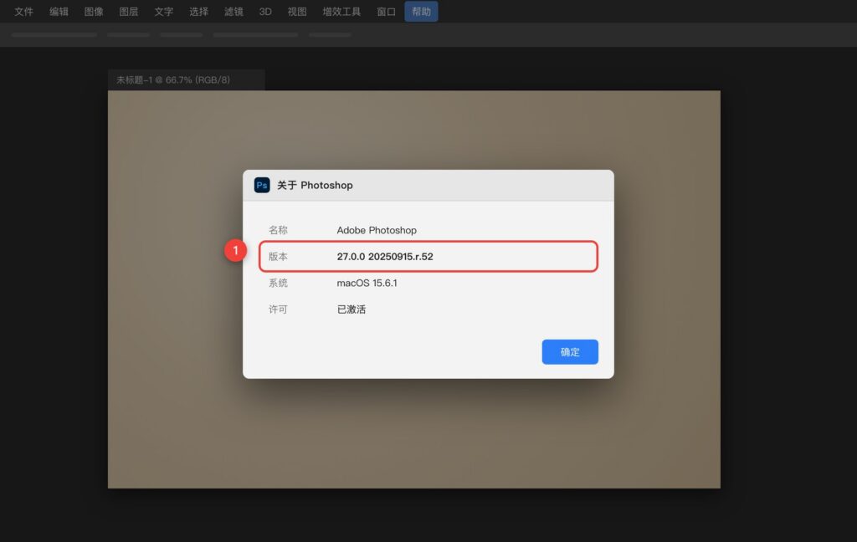Open the 文件 menu
Image resolution: width=857 pixels, height=542 pixels.
(x=23, y=12)
